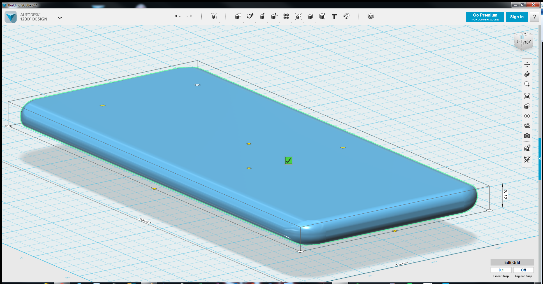Viewport: 543px width, 284px height.
Task: Toggle visibility with the eye icon
Action: point(527,116)
